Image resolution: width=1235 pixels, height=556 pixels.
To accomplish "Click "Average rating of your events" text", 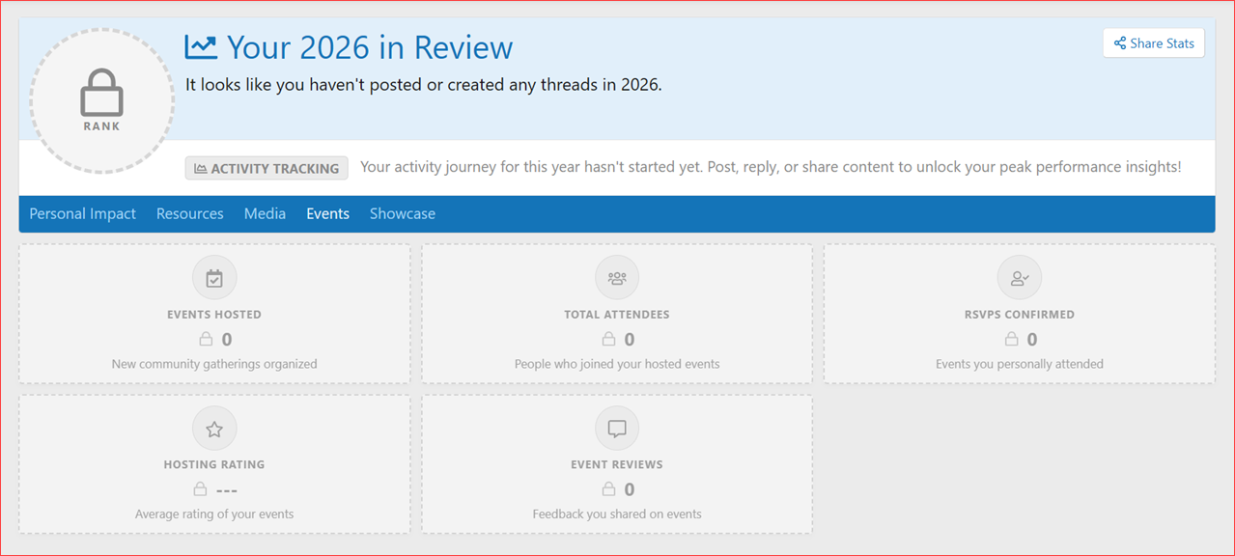I will (x=214, y=514).
